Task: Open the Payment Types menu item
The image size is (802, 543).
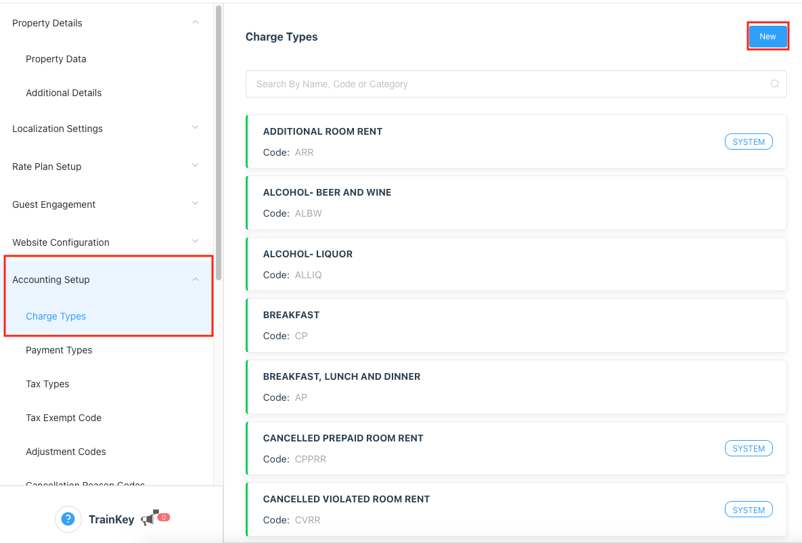Action: pos(59,350)
